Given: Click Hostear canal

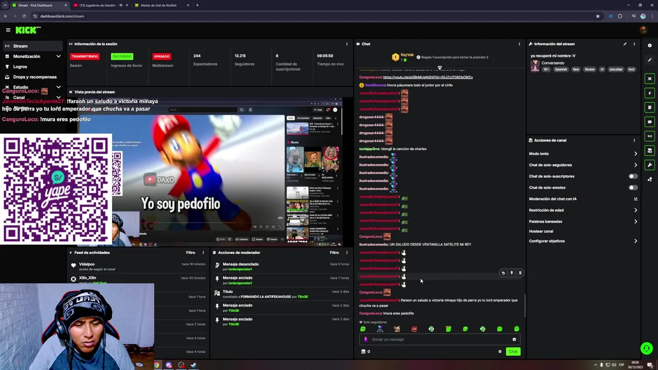Looking at the screenshot, I should 541,231.
